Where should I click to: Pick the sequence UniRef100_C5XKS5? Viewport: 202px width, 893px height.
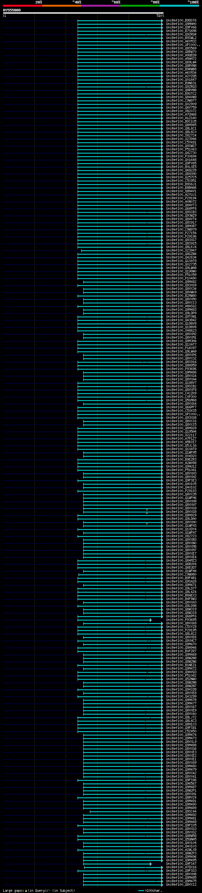click(181, 411)
